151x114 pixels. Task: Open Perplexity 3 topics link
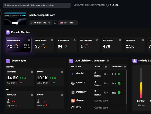pos(97,93)
